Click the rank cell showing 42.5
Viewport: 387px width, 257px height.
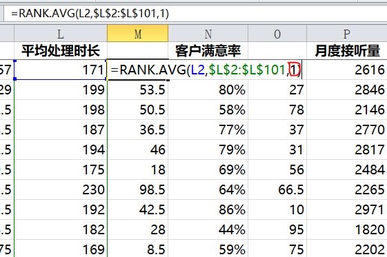pyautogui.click(x=138, y=209)
